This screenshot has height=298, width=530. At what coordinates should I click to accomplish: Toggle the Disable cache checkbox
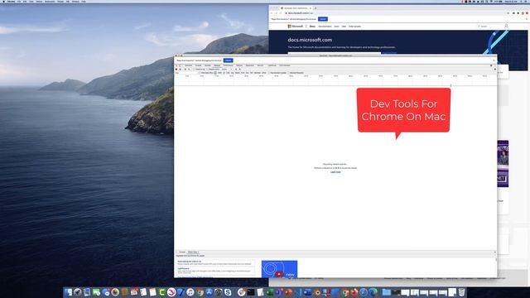(208, 70)
